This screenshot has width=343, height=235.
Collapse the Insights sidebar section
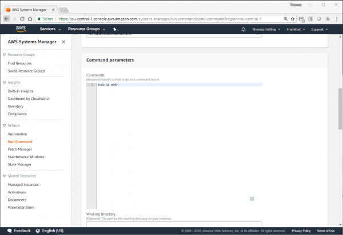[x=5, y=83]
